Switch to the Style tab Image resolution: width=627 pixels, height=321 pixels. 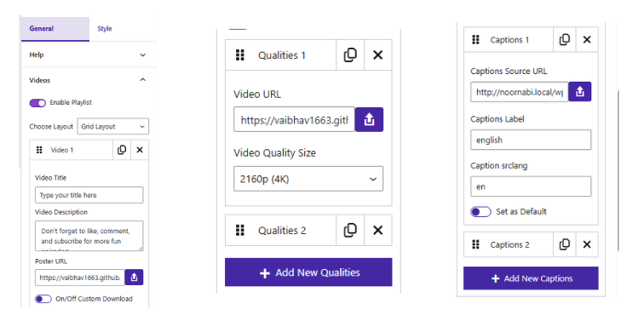(x=105, y=29)
